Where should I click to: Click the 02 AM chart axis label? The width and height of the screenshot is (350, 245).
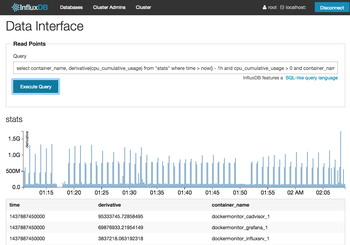(295, 193)
